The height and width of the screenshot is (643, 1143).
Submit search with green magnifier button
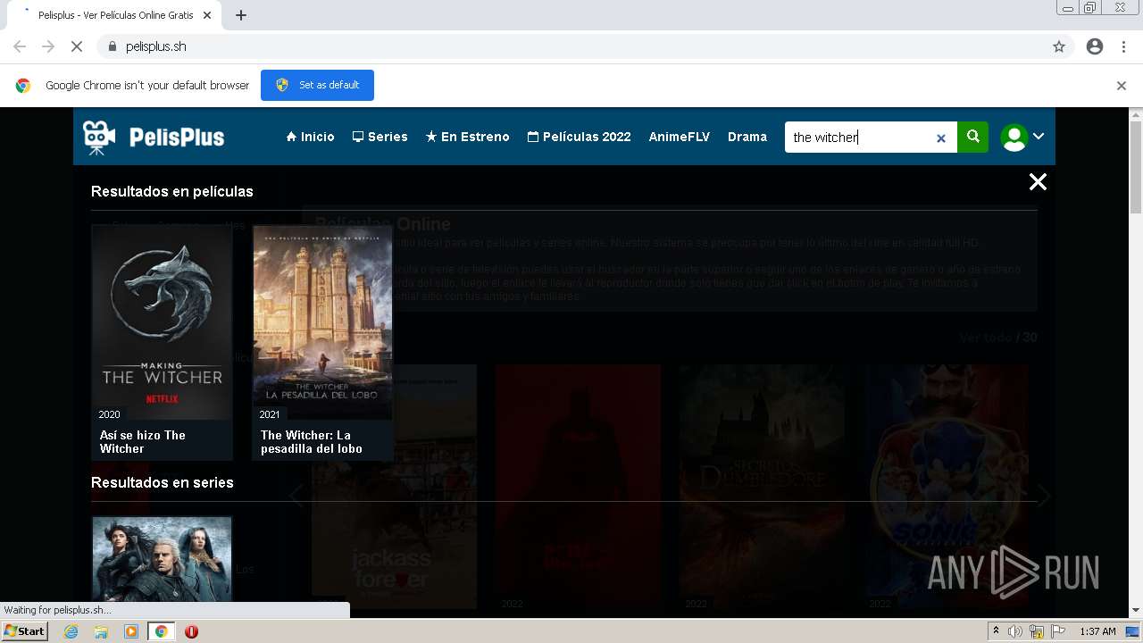[972, 137]
